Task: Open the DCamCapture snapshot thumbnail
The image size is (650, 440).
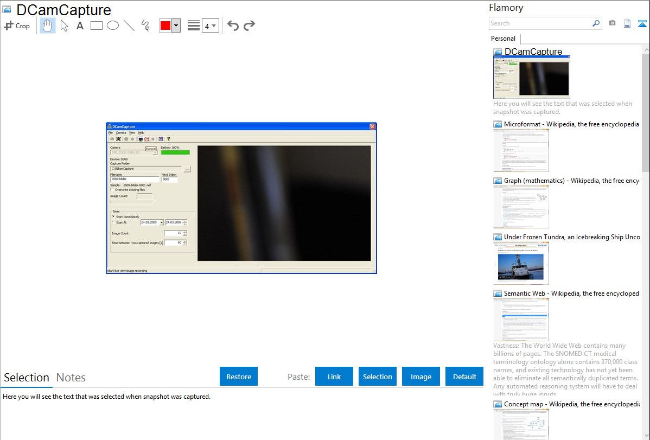Action: (531, 76)
